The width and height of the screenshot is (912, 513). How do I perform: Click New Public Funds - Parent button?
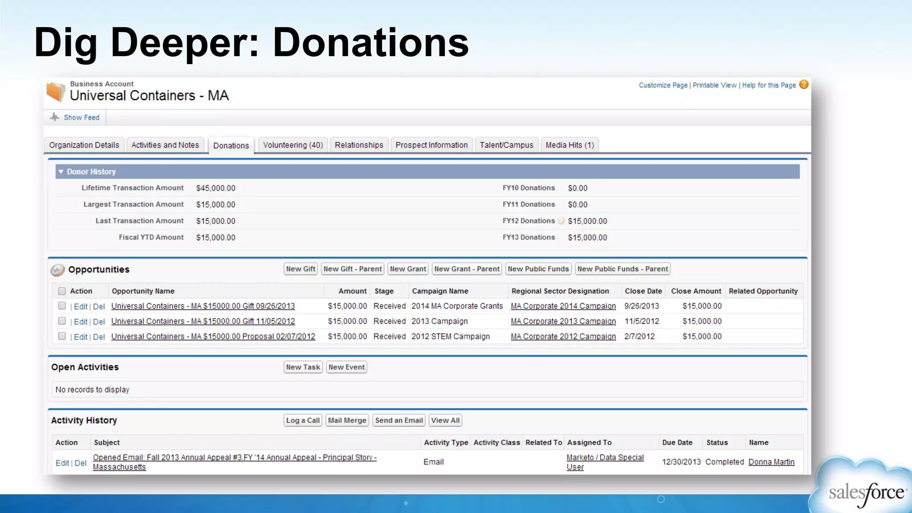point(623,269)
